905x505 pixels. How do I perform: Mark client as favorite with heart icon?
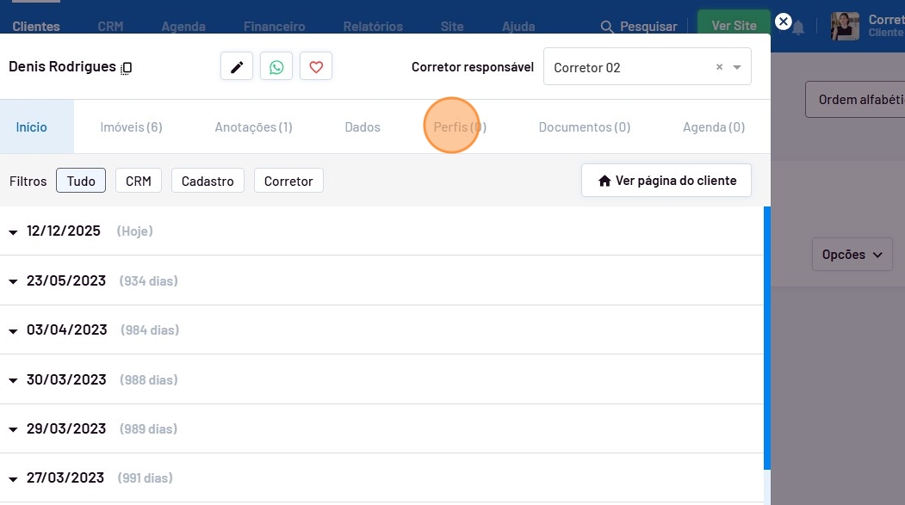316,67
